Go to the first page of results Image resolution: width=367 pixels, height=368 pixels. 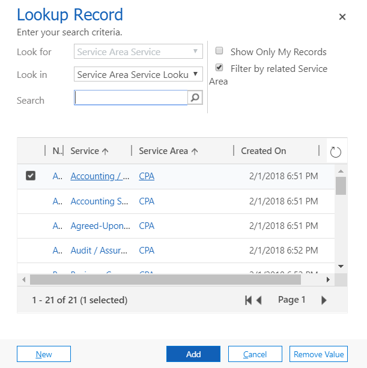point(248,300)
